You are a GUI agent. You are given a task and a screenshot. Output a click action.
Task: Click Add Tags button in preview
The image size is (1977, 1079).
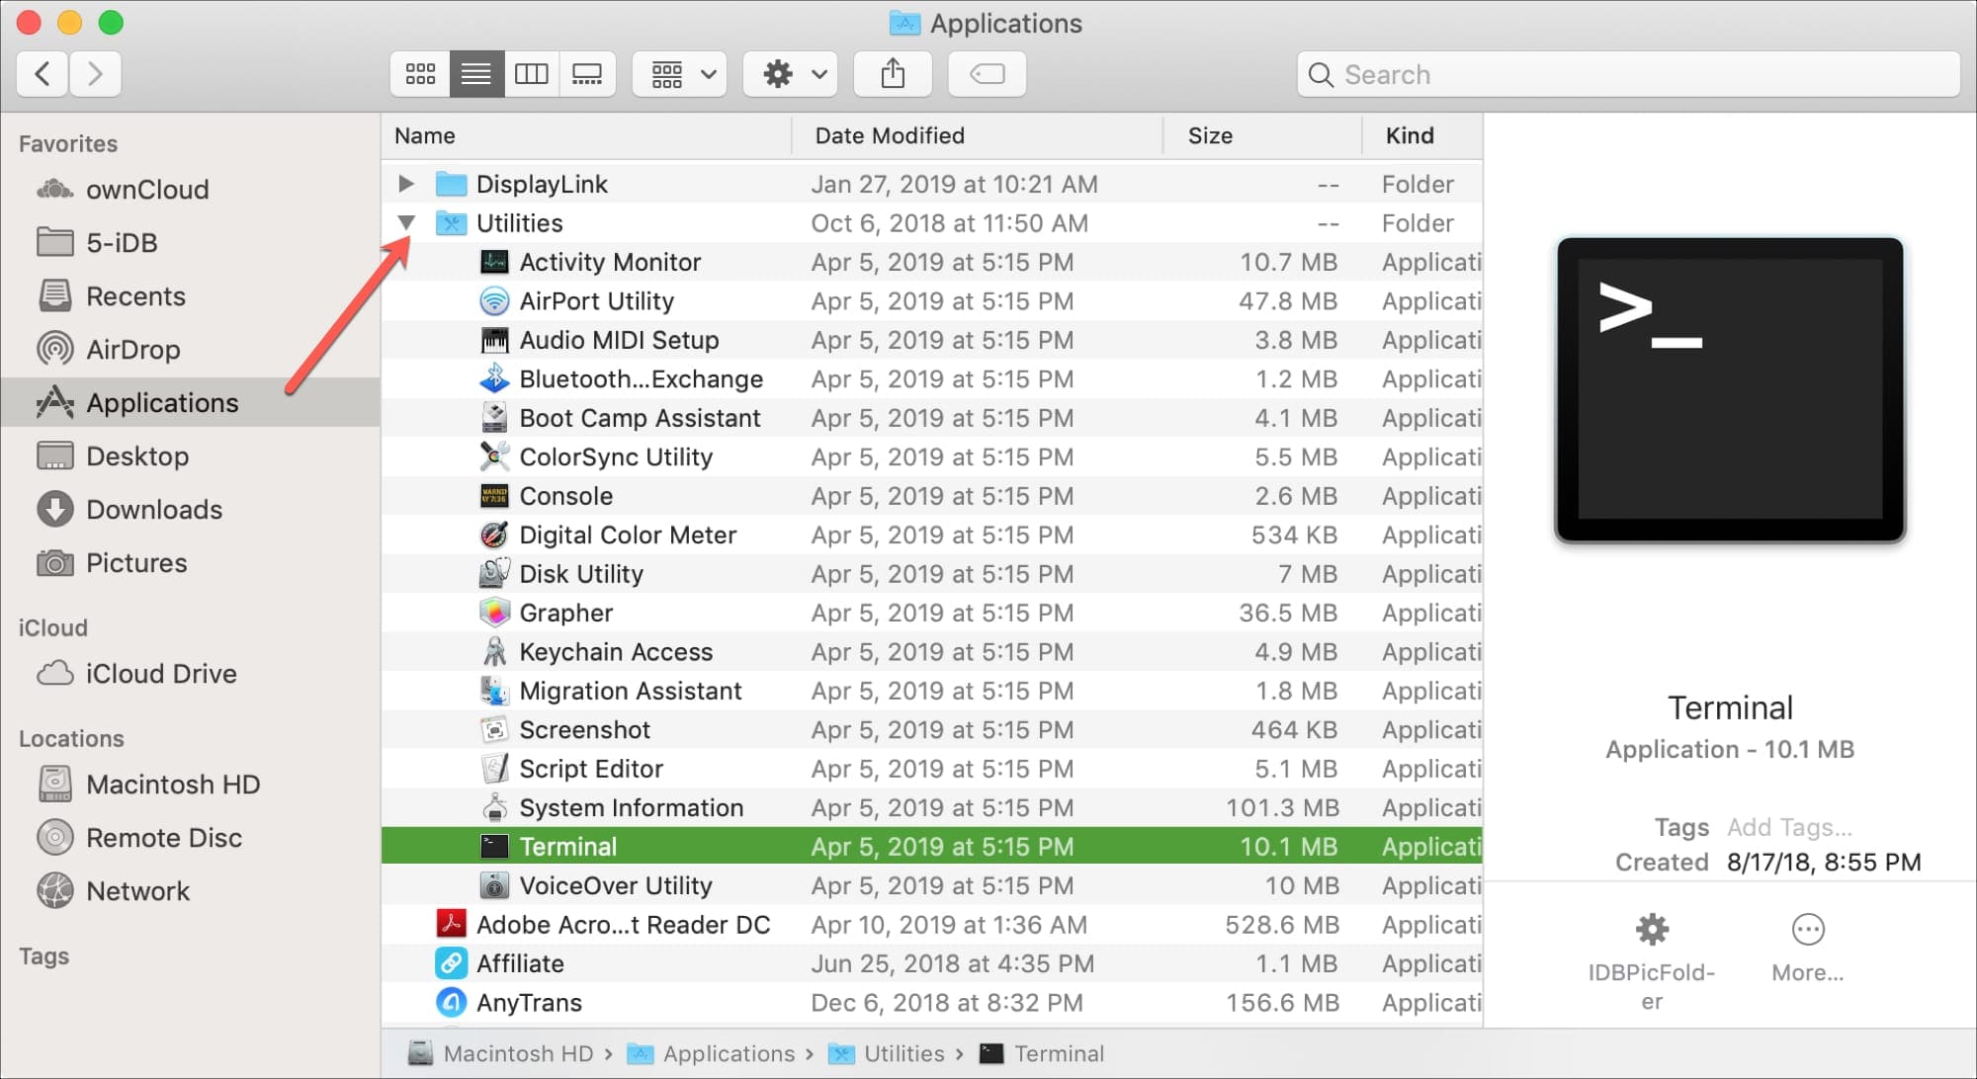point(1787,826)
